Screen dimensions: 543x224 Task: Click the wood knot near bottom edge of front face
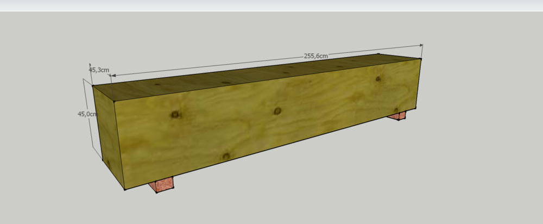click(226, 157)
